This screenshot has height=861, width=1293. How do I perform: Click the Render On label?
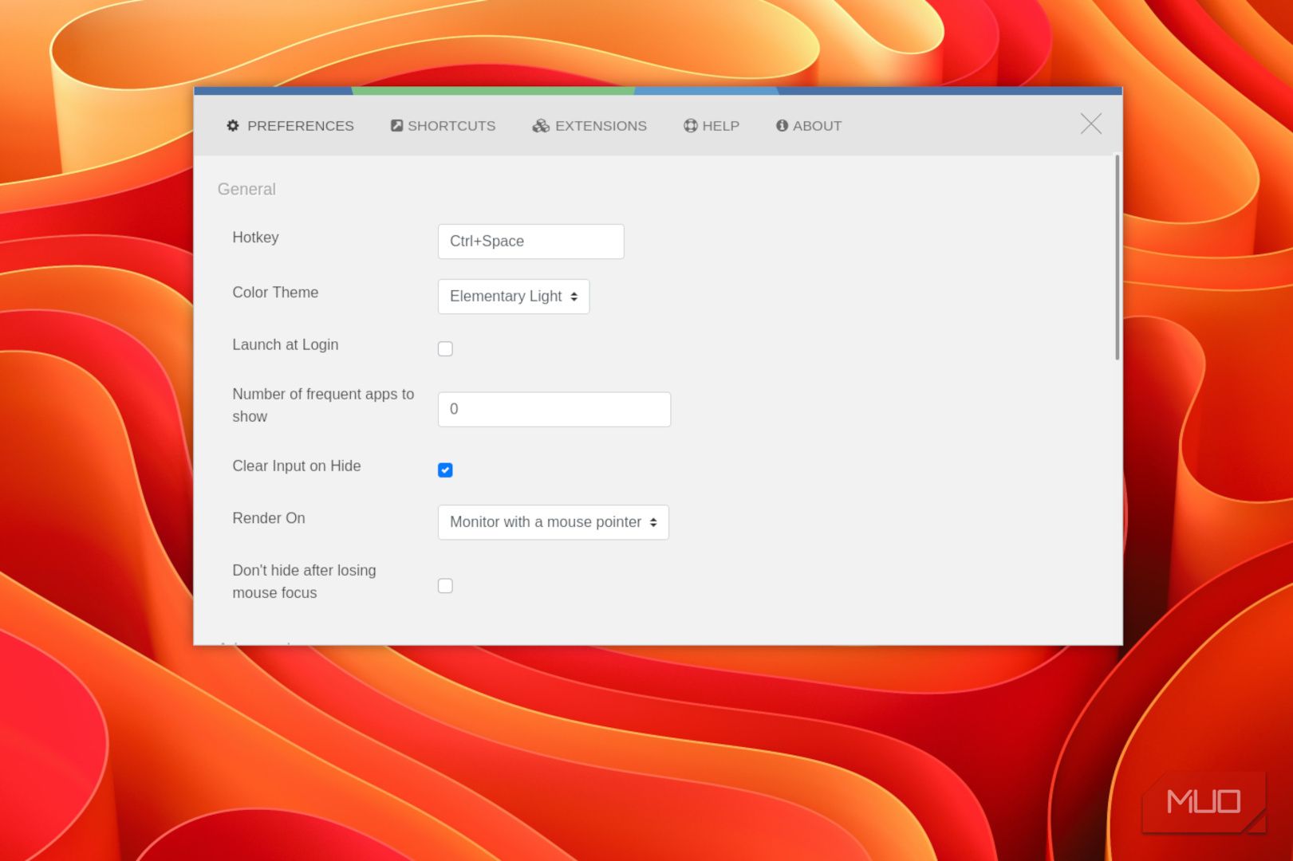[x=269, y=518]
